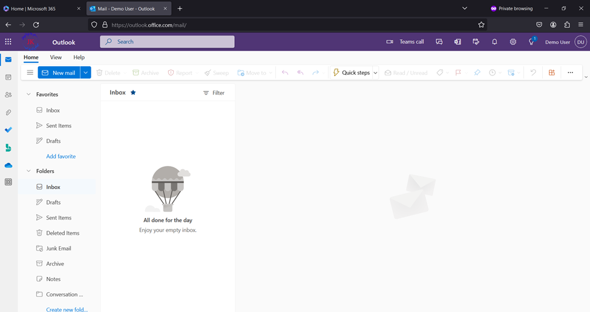590x312 pixels.
Task: Click the browser address bar URL
Action: coord(149,25)
